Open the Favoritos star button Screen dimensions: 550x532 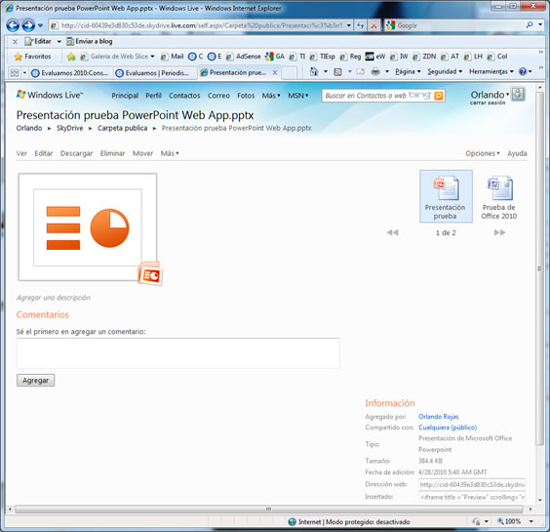32,57
